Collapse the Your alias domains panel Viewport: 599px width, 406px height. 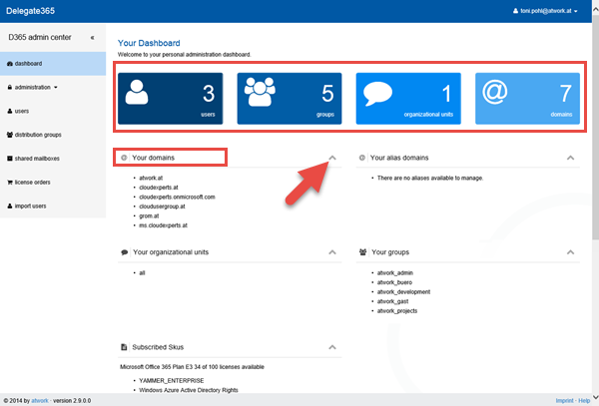[570, 158]
